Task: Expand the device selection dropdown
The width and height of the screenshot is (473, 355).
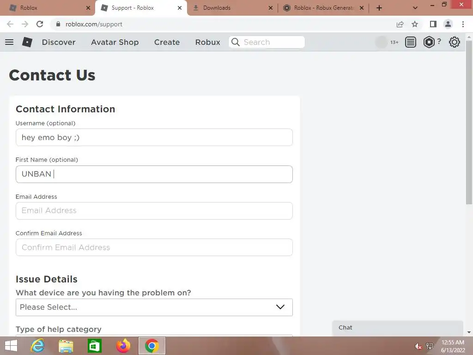Action: pos(154,307)
